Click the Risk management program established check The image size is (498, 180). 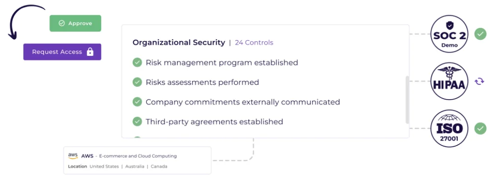(137, 62)
